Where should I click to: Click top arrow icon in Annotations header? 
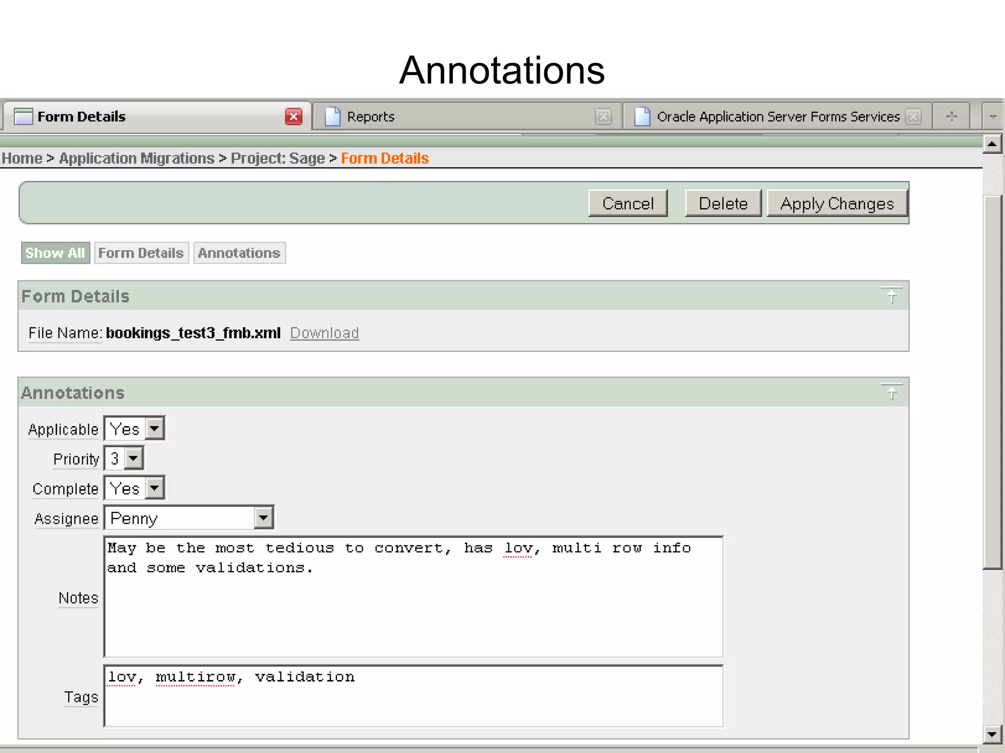pos(892,392)
